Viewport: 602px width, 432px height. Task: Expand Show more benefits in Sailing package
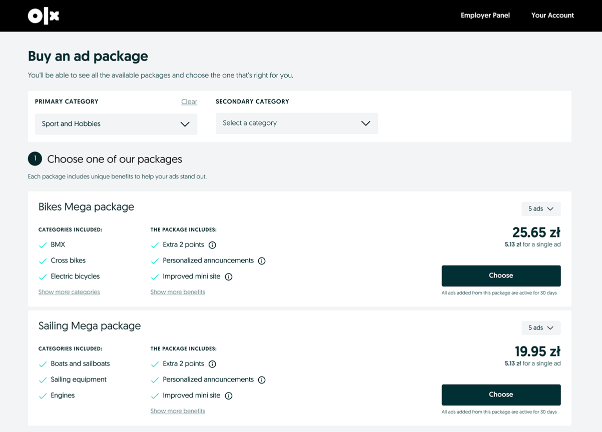[178, 411]
